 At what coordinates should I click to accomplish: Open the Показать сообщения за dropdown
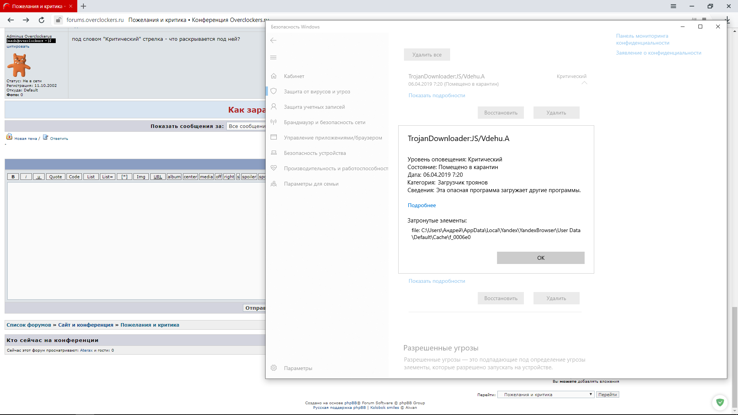click(x=246, y=126)
